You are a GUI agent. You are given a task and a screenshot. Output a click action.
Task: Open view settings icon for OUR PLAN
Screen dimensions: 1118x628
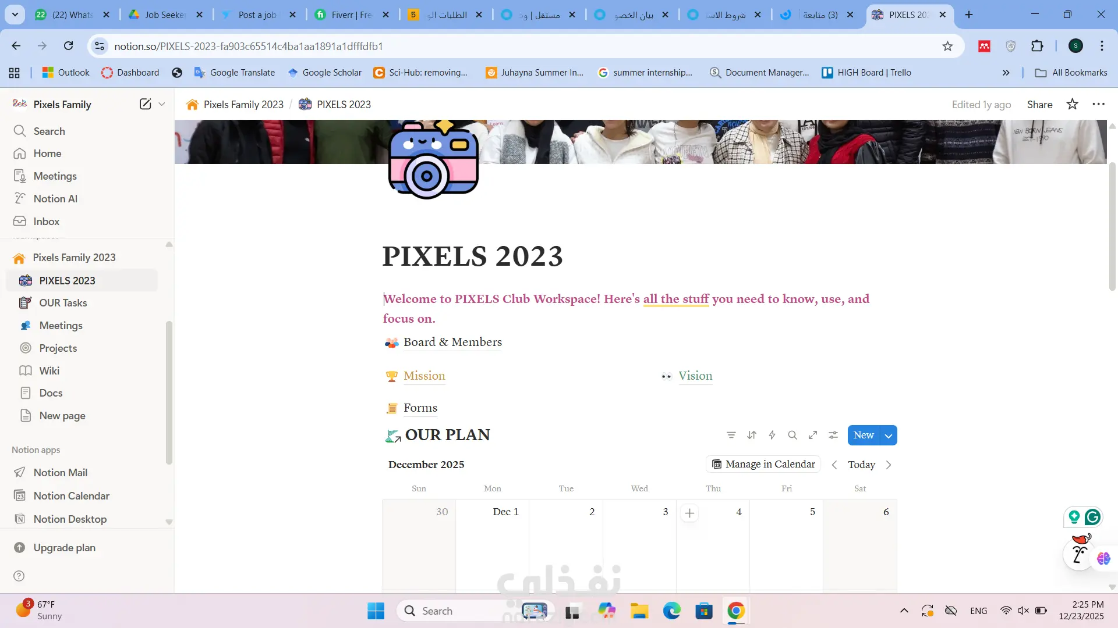click(x=833, y=435)
